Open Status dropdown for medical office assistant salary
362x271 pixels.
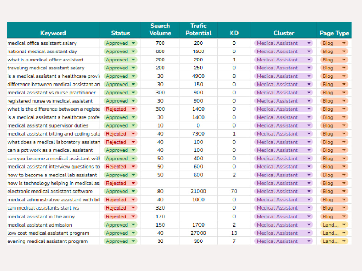(x=120, y=43)
